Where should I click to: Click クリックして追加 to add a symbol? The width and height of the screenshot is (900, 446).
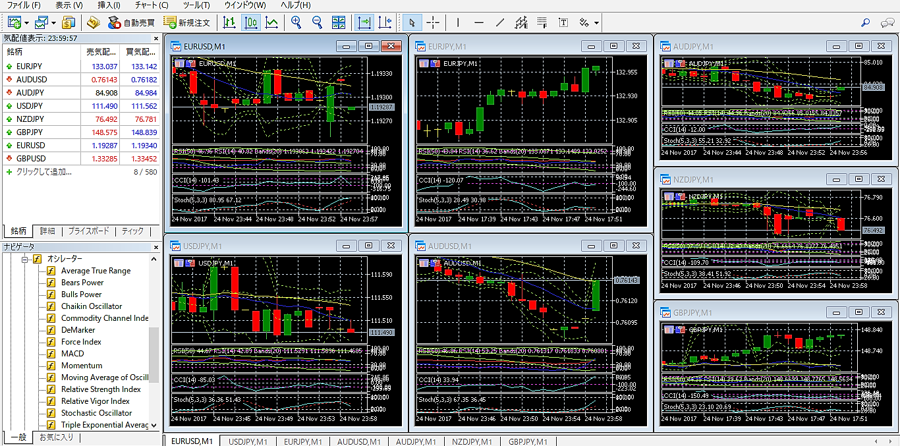(43, 172)
